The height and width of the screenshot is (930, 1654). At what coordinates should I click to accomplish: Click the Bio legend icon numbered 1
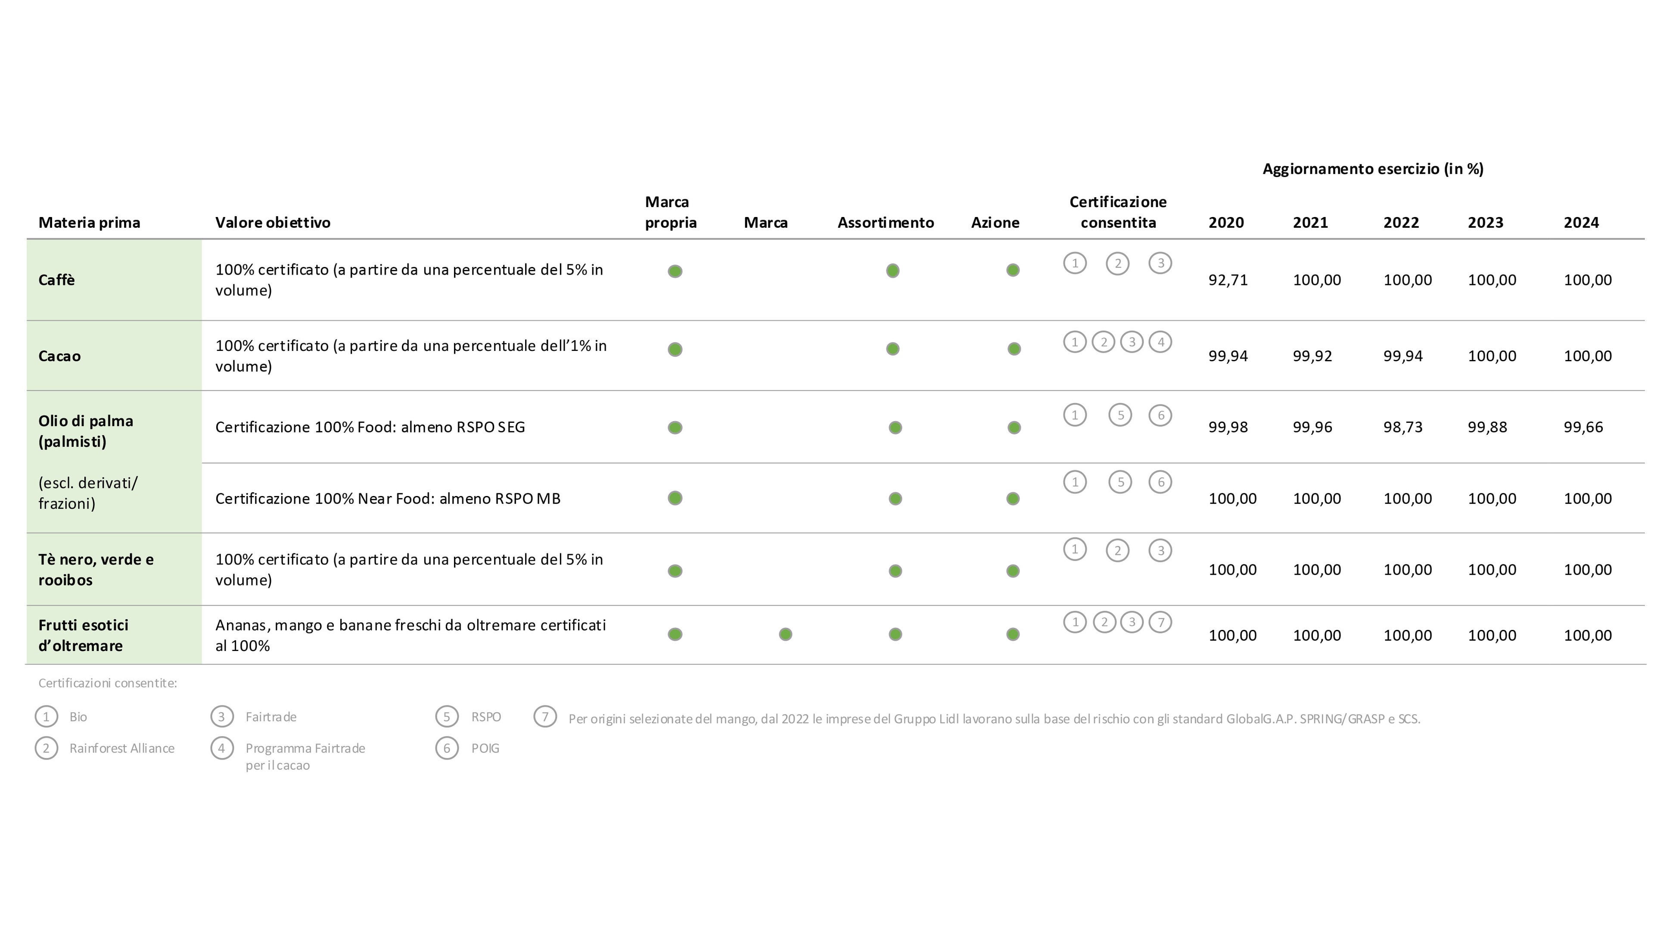coord(46,717)
